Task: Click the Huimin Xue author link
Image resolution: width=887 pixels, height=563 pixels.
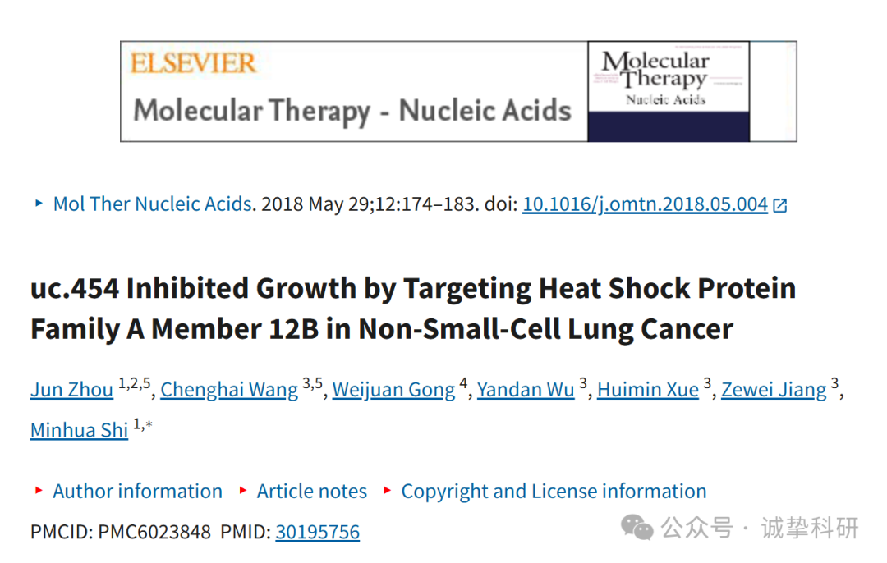Action: (648, 390)
